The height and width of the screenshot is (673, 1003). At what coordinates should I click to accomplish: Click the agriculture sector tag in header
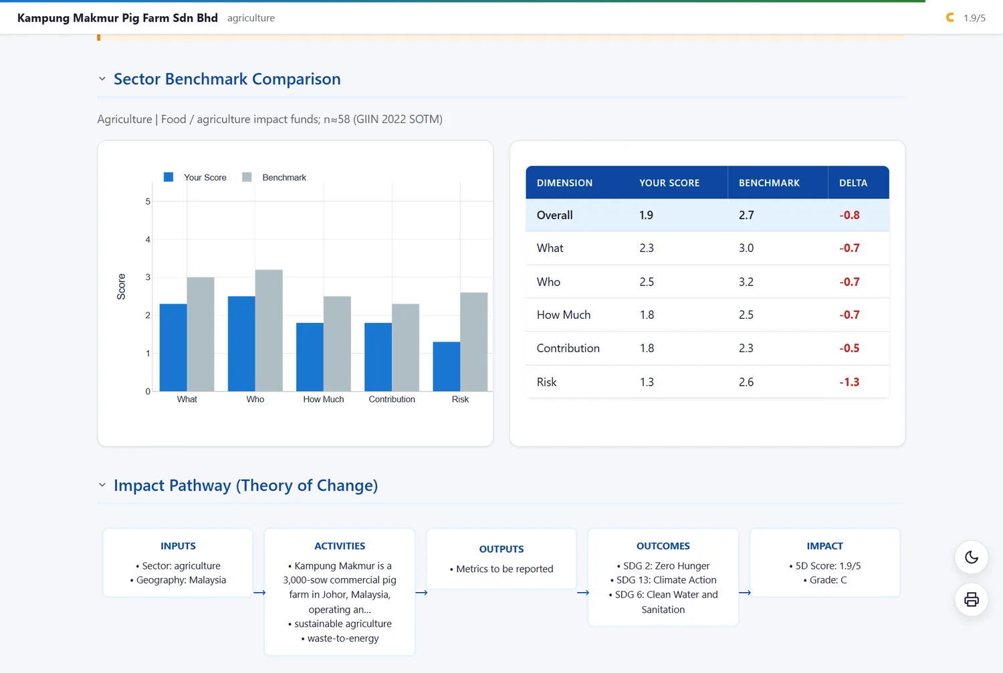[251, 18]
